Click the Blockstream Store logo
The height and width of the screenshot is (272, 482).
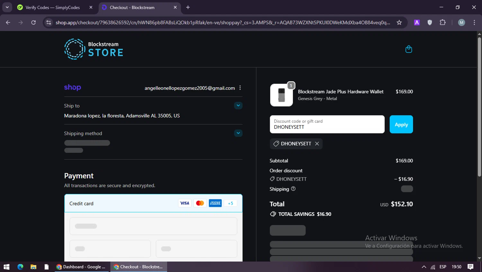(94, 49)
